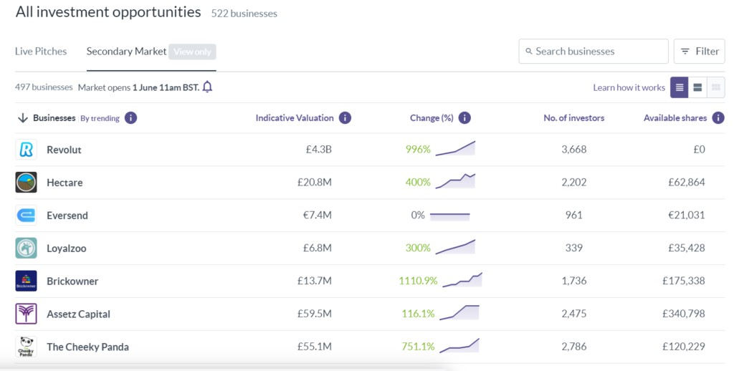This screenshot has width=734, height=371.
Task: Open the Filter options
Action: [x=700, y=52]
